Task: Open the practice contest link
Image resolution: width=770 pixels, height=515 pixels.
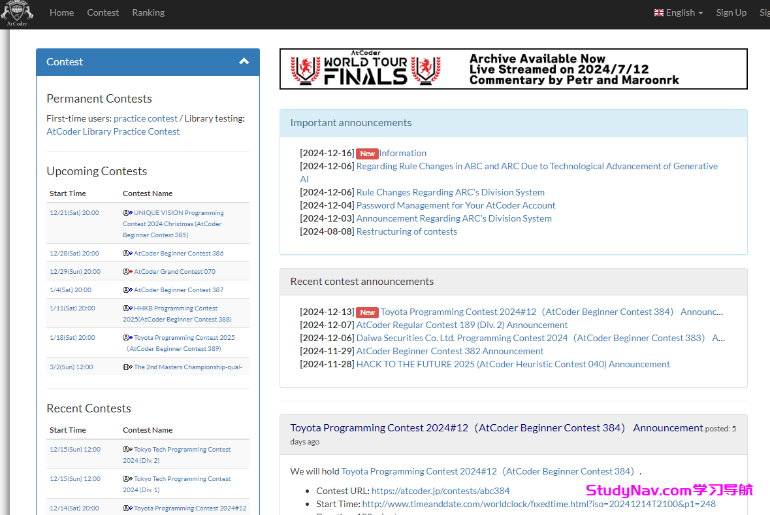Action: 145,118
